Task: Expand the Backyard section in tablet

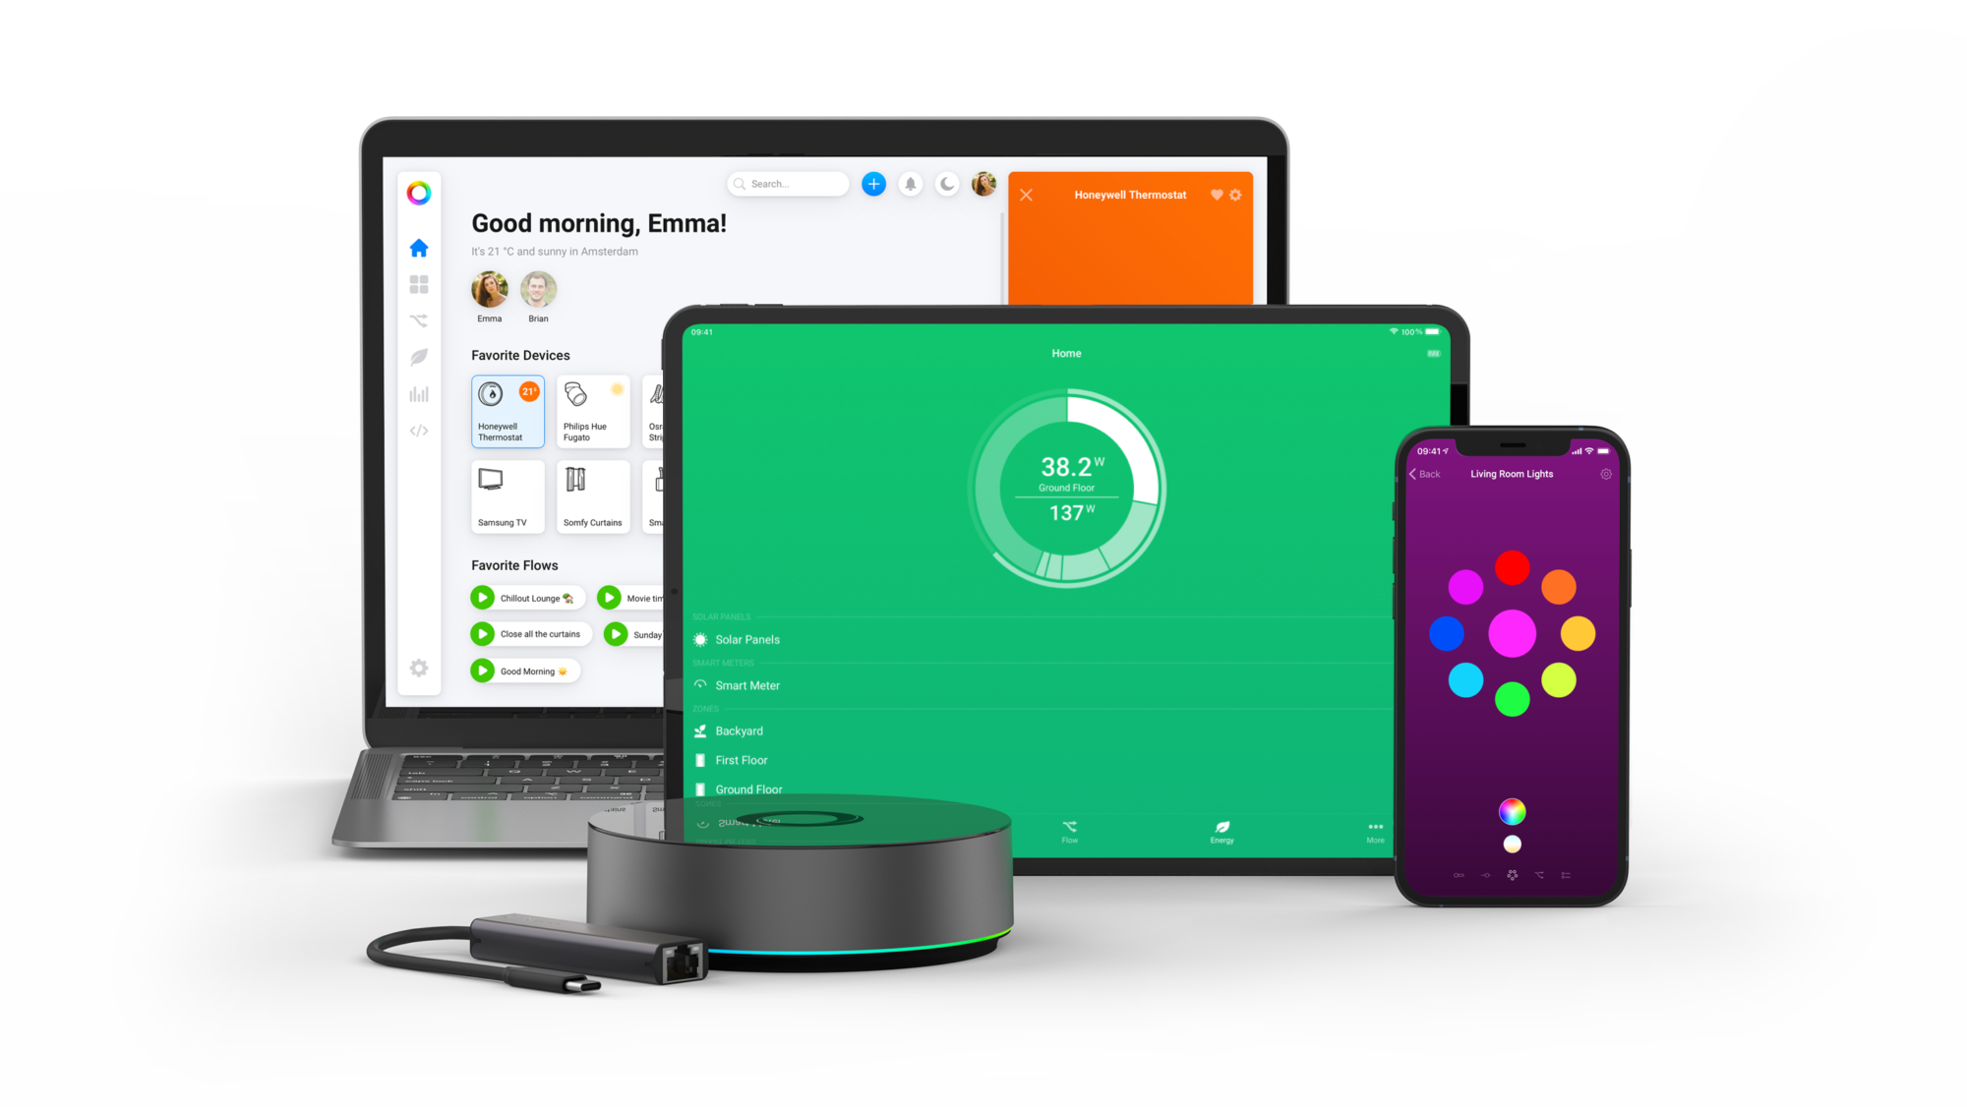Action: point(741,729)
